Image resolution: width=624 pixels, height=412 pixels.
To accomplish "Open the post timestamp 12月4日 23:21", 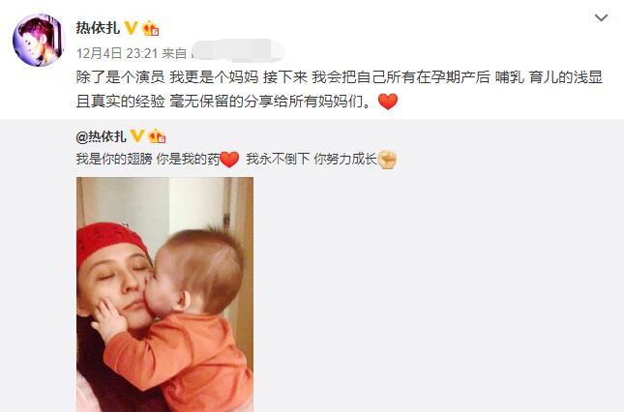I will [x=117, y=53].
